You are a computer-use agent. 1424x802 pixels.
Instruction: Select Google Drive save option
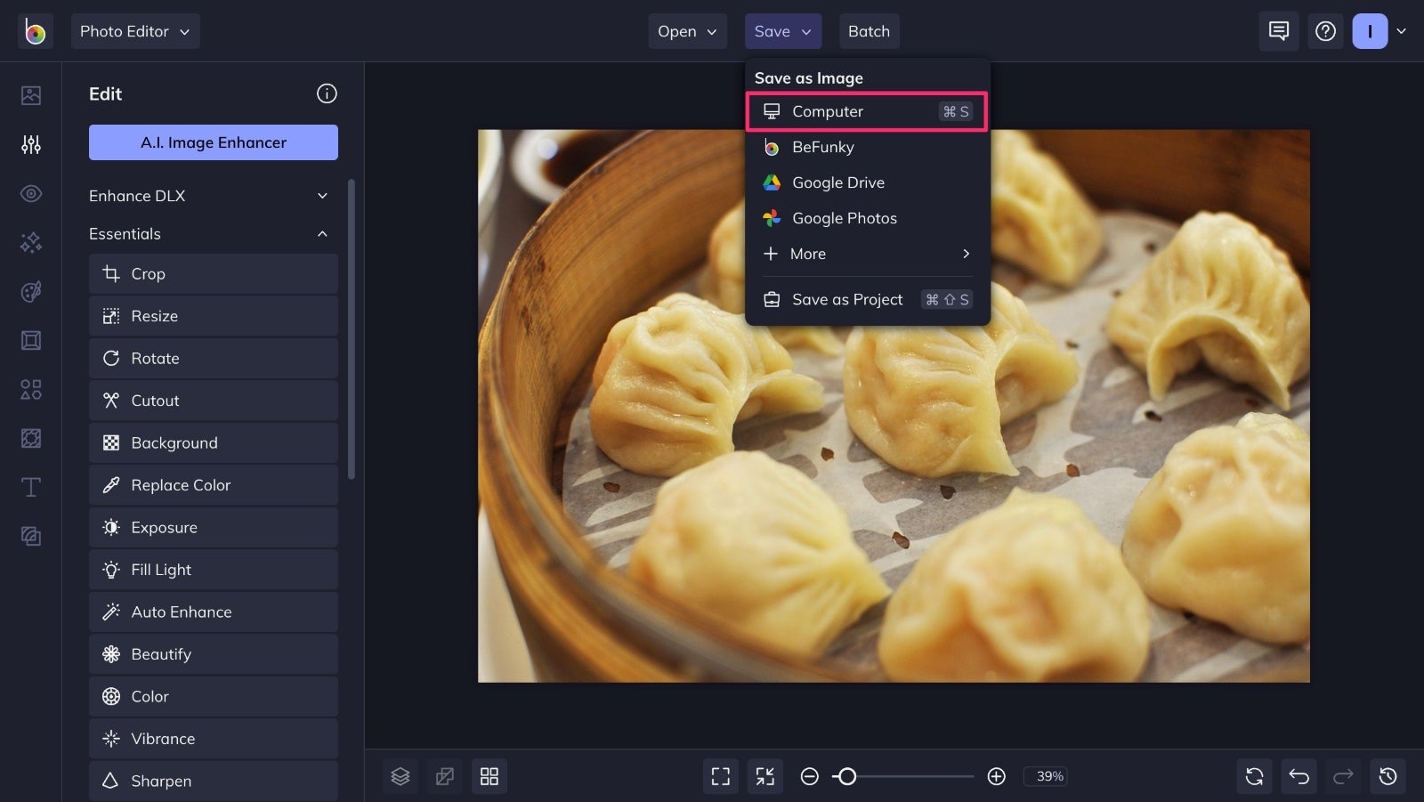[x=868, y=182]
